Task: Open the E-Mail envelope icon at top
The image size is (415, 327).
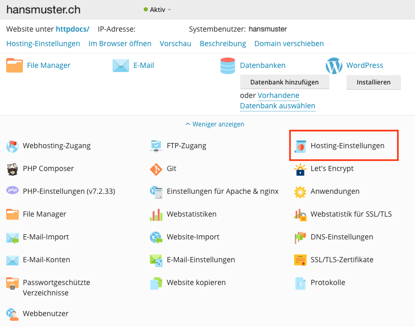Action: click(121, 66)
